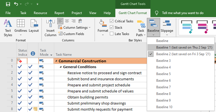Collapse the General Conditions summary task
The width and height of the screenshot is (216, 112).
tap(61, 67)
